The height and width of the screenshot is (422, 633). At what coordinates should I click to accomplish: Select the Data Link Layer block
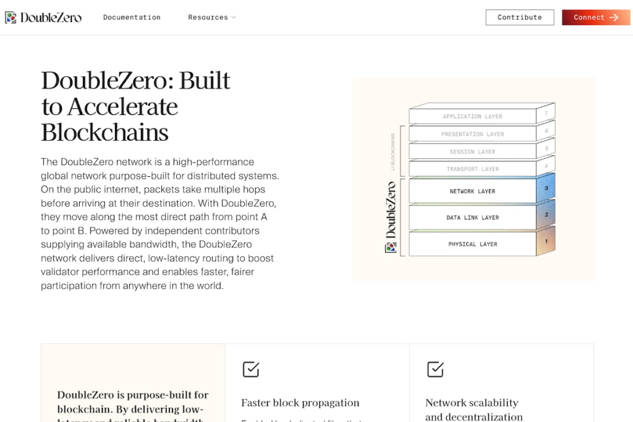472,217
